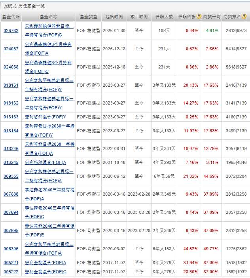Select the 3141|7139 ranking cell
The height and width of the screenshot is (278, 250).
pos(236,103)
